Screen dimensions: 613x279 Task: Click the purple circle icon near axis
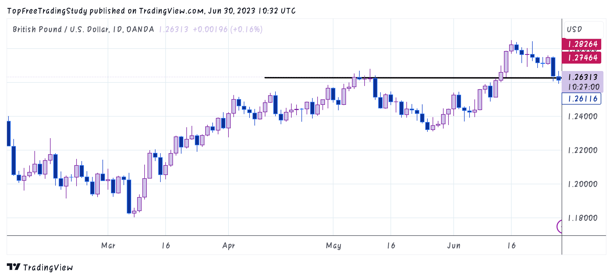(559, 227)
